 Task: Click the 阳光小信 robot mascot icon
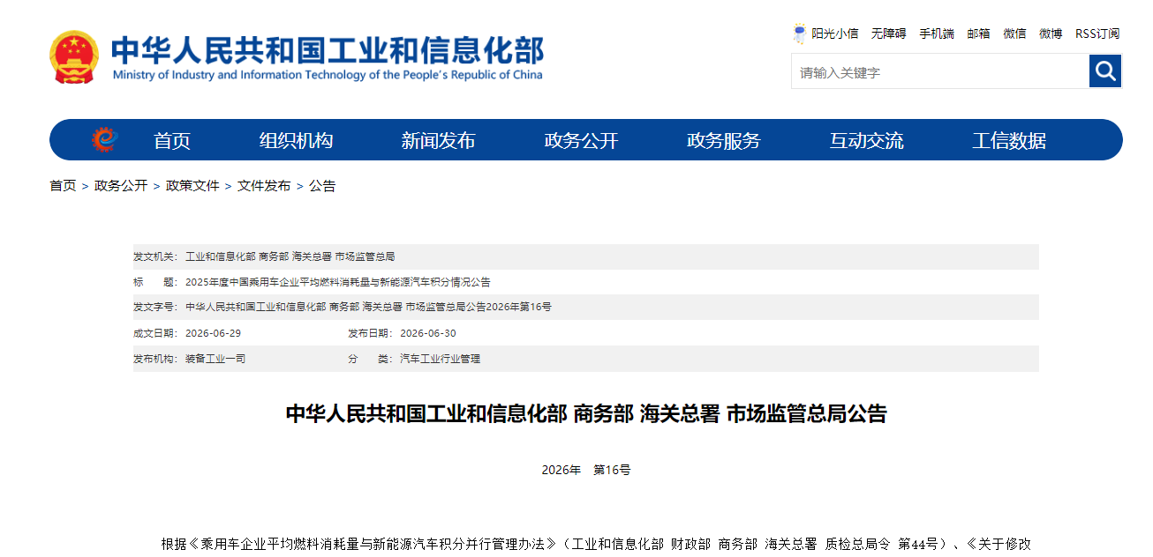[800, 33]
